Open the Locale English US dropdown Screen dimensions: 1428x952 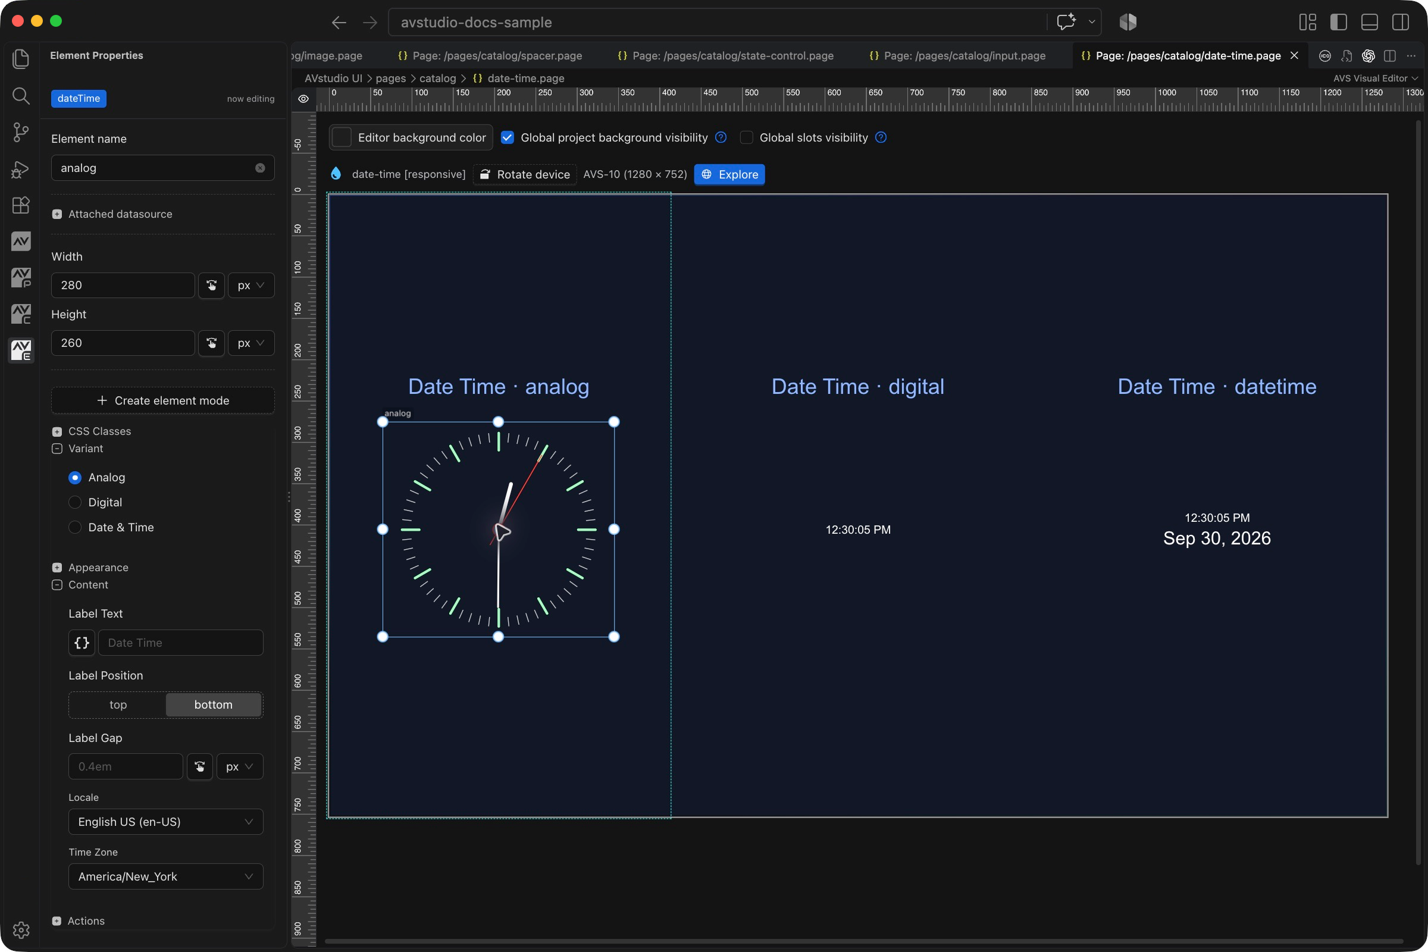166,822
